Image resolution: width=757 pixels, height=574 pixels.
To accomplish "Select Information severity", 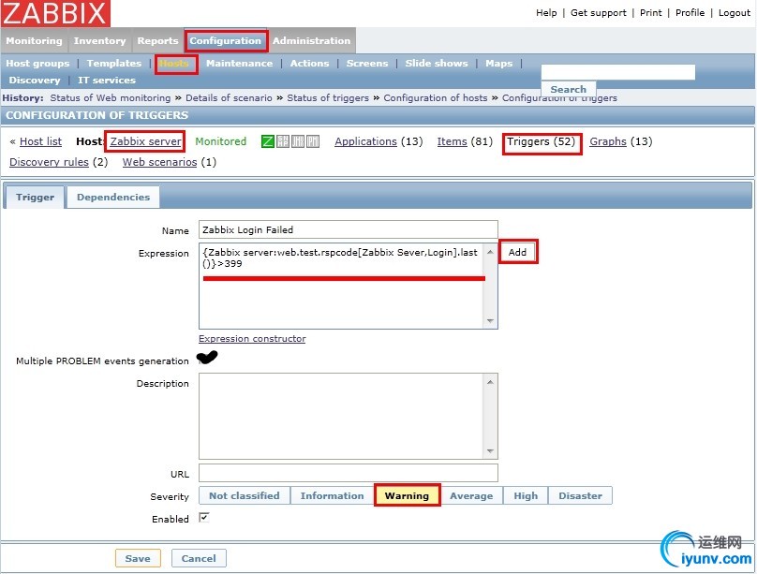I will [333, 496].
